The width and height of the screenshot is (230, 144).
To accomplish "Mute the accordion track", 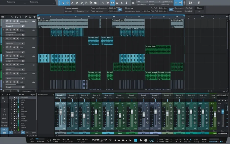I will point(7,21).
